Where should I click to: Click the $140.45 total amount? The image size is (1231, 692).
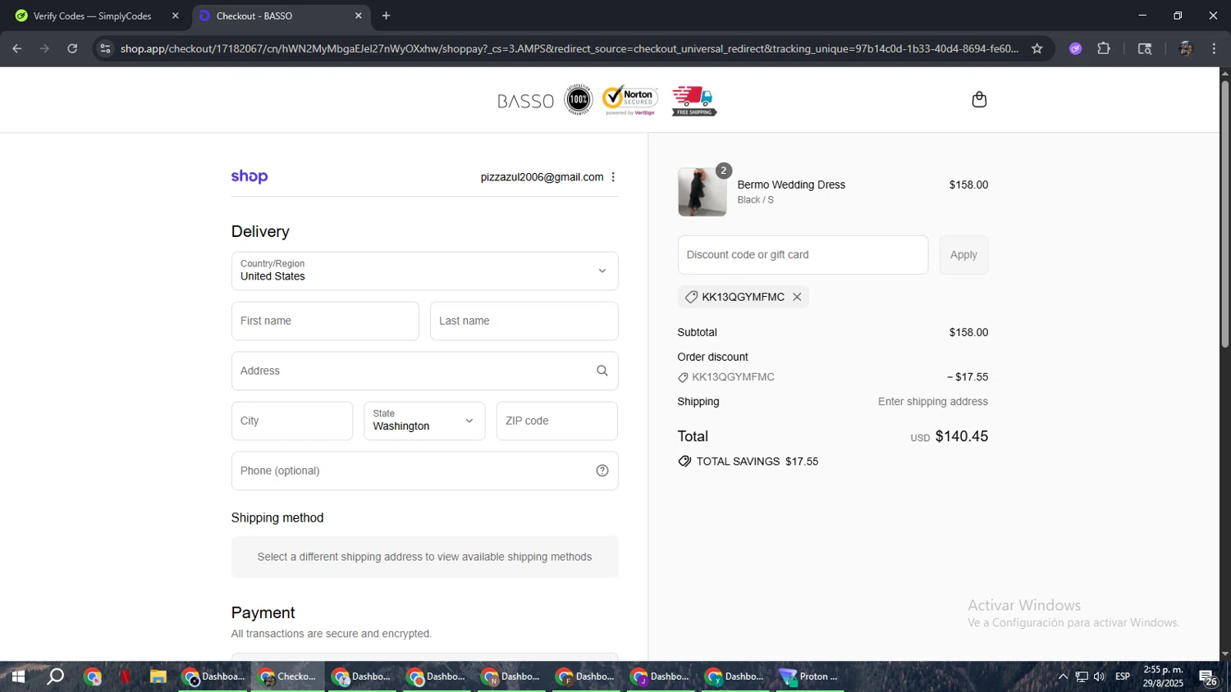click(962, 436)
